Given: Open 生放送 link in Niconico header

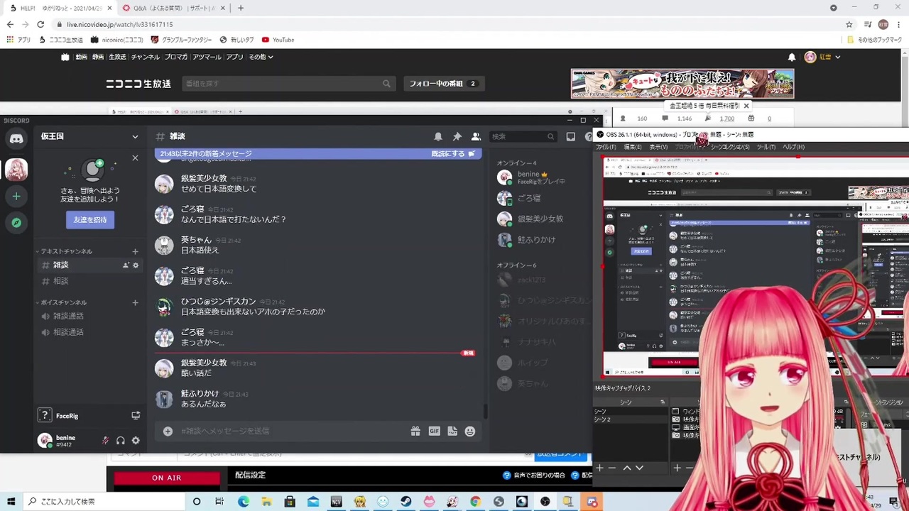Looking at the screenshot, I should 117,57.
